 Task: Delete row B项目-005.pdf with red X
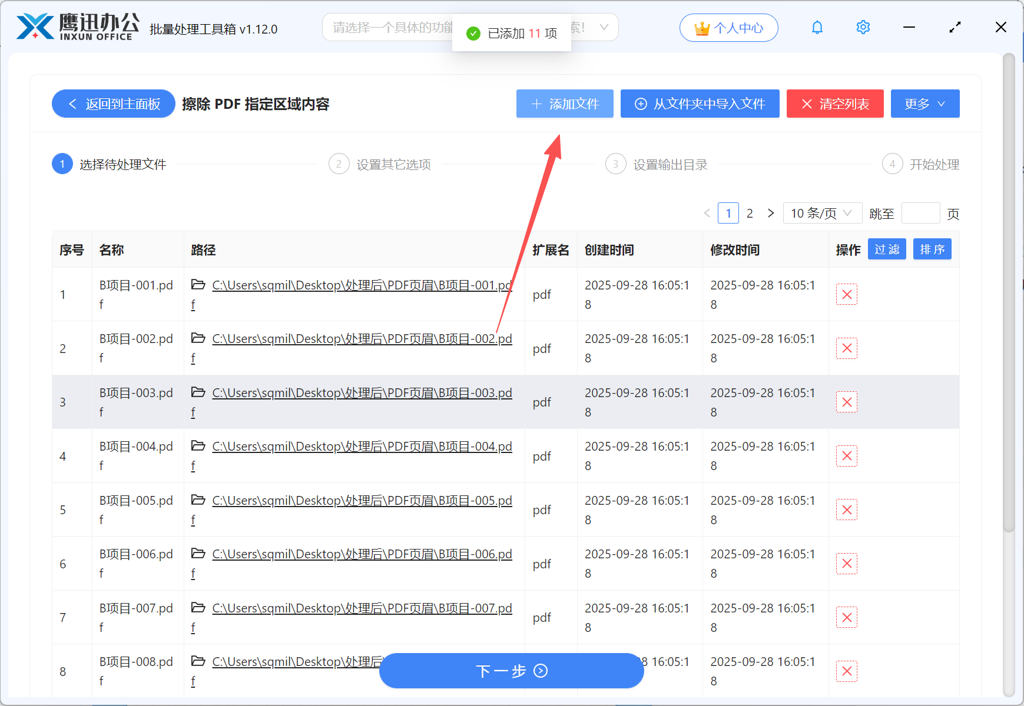click(x=847, y=509)
